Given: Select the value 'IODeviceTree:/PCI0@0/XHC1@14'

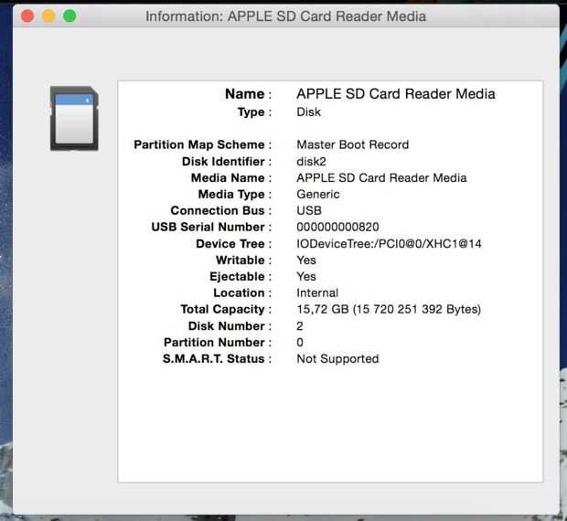Looking at the screenshot, I should 389,244.
